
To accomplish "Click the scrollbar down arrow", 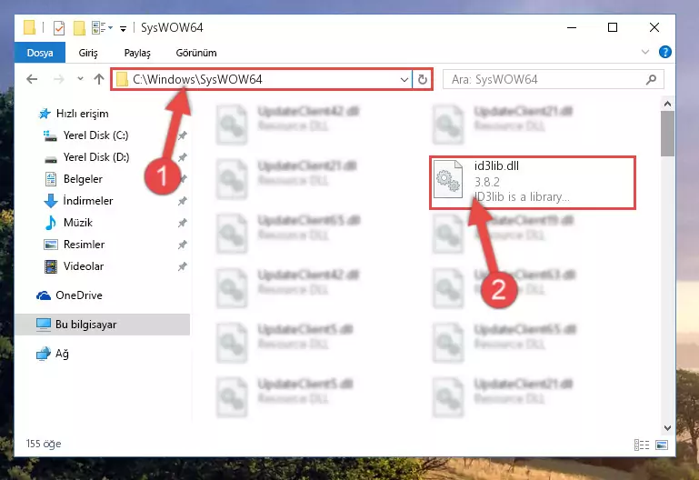I will (667, 428).
